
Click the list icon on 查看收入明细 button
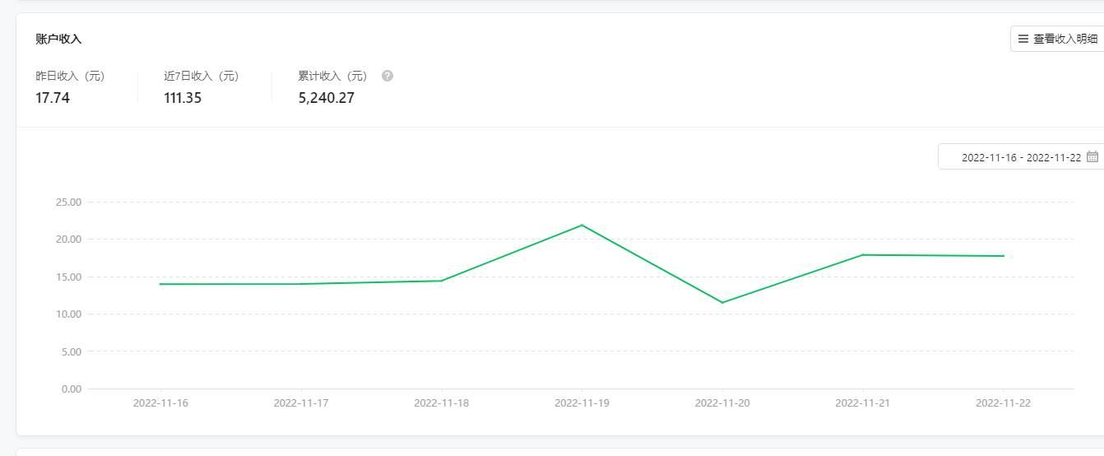click(1023, 39)
